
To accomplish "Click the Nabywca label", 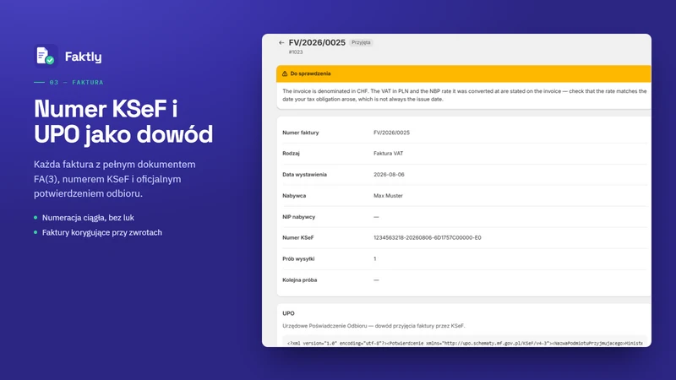I will pos(294,196).
